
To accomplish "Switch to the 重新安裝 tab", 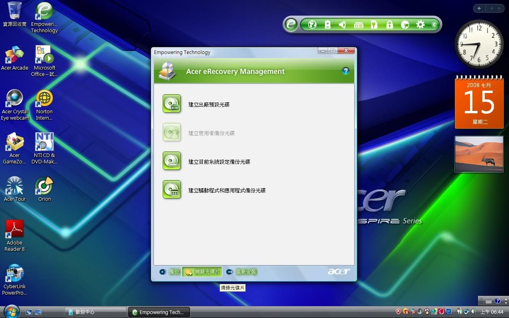I will click(x=241, y=272).
